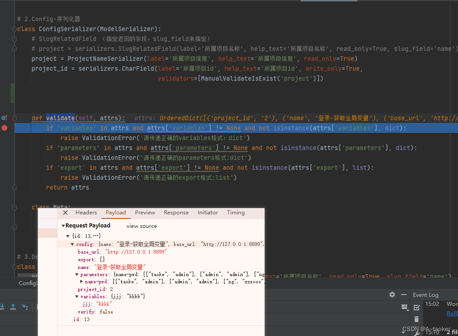This screenshot has height=336, width=458.
Task: Select the Event Log panel title
Action: click(x=425, y=295)
